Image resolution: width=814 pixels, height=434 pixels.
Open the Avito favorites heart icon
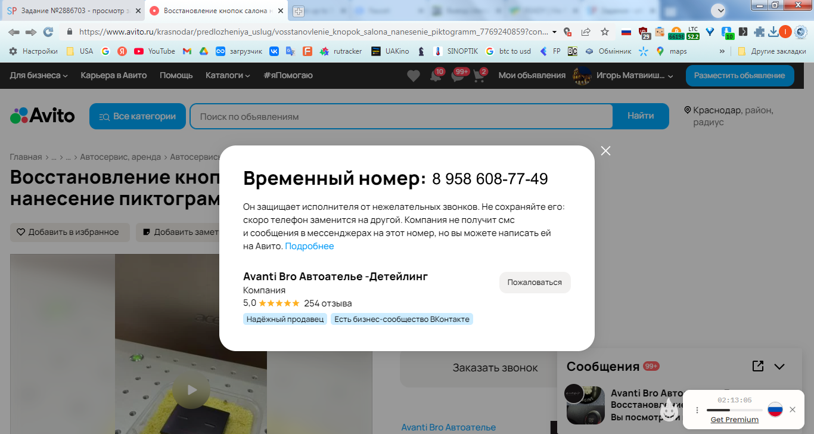[x=414, y=76]
